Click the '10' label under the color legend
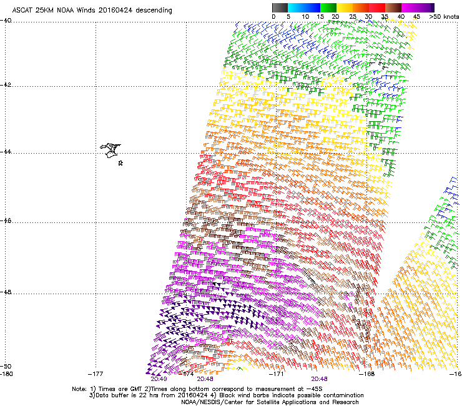Screen dimensions: 462x406 (305, 17)
